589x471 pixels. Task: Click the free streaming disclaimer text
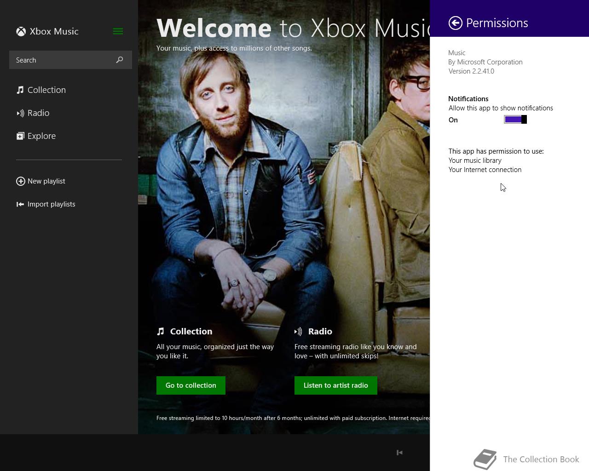tap(293, 418)
